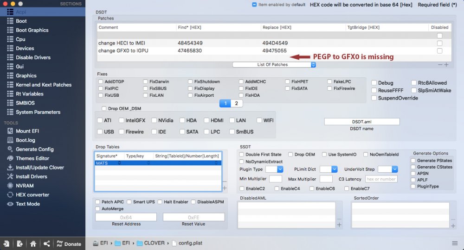Click the EFI volume in path bar
This screenshot has width=464, height=250.
click(x=100, y=243)
